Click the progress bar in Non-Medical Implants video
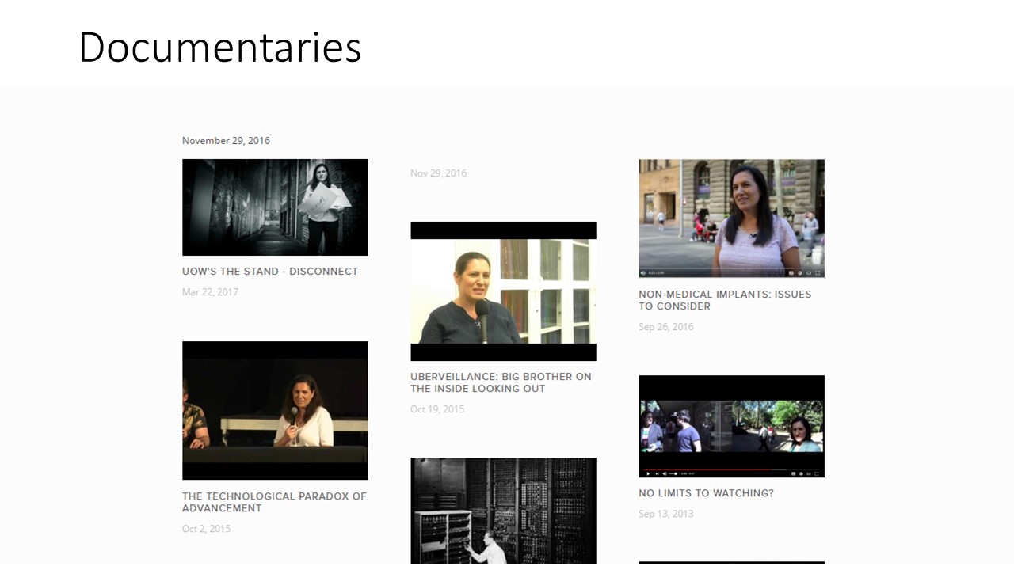 tap(731, 268)
